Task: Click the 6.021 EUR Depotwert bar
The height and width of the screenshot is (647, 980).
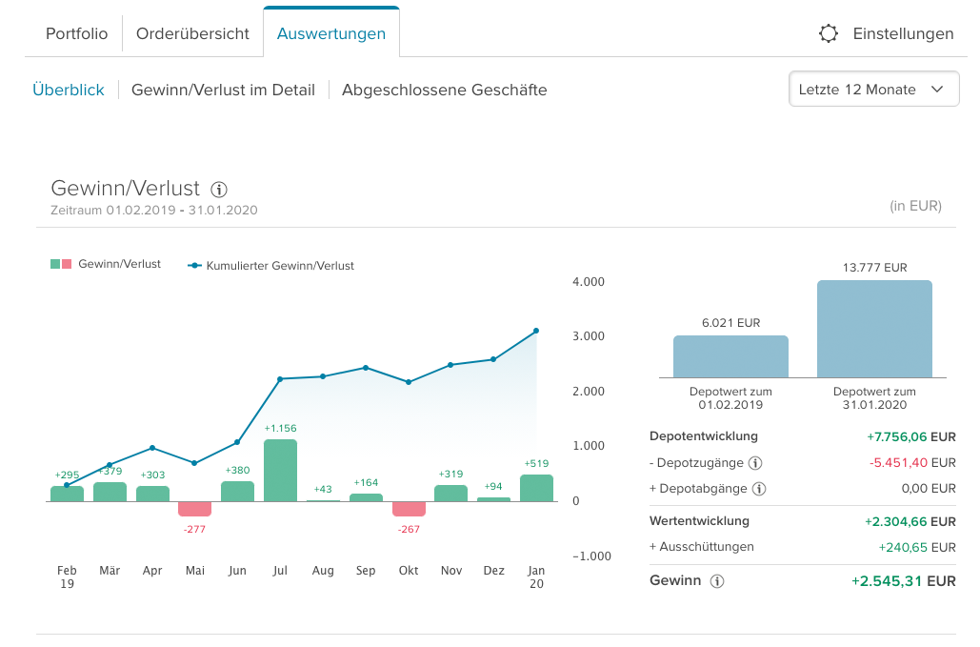Action: tap(730, 356)
